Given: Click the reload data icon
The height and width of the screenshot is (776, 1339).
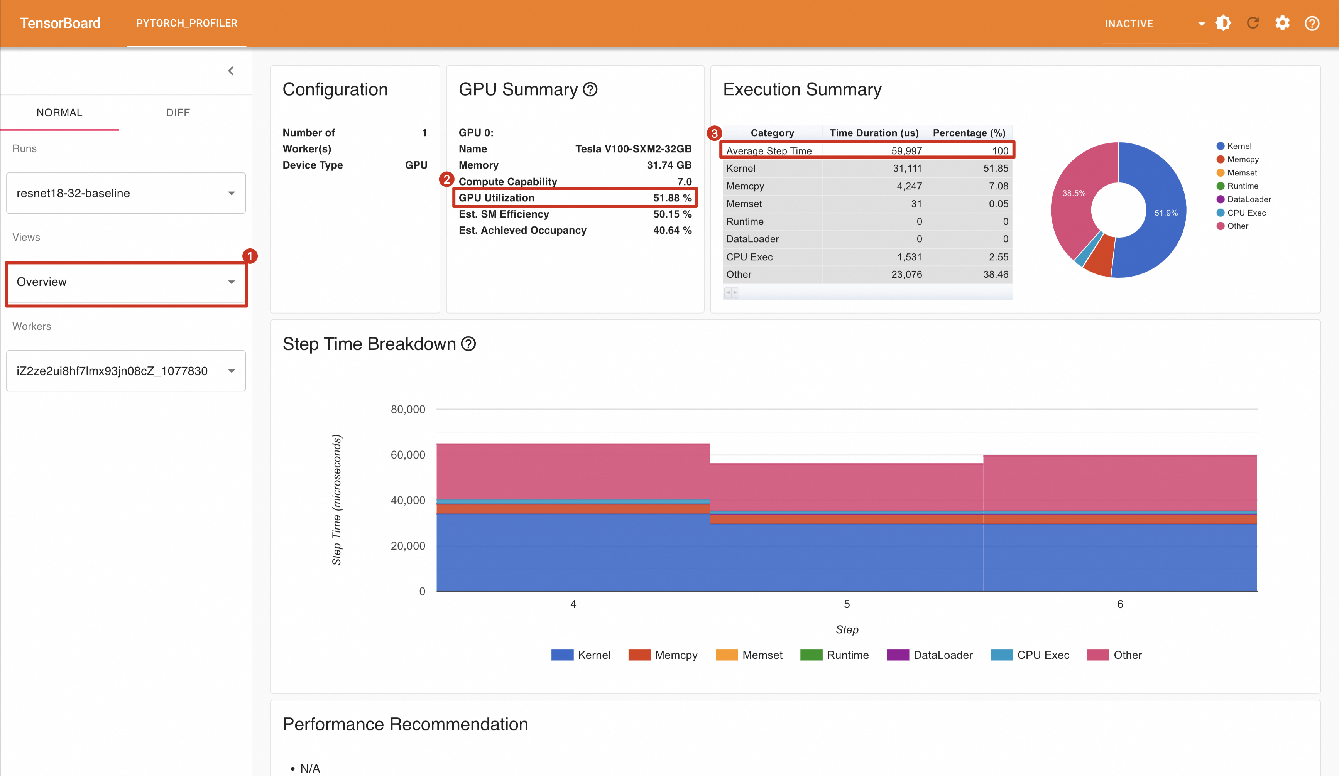Looking at the screenshot, I should [x=1253, y=24].
